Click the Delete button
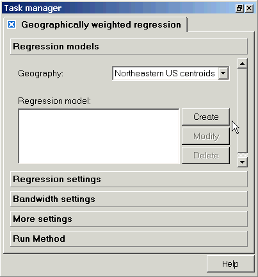The width and height of the screenshot is (258, 277). pos(206,155)
